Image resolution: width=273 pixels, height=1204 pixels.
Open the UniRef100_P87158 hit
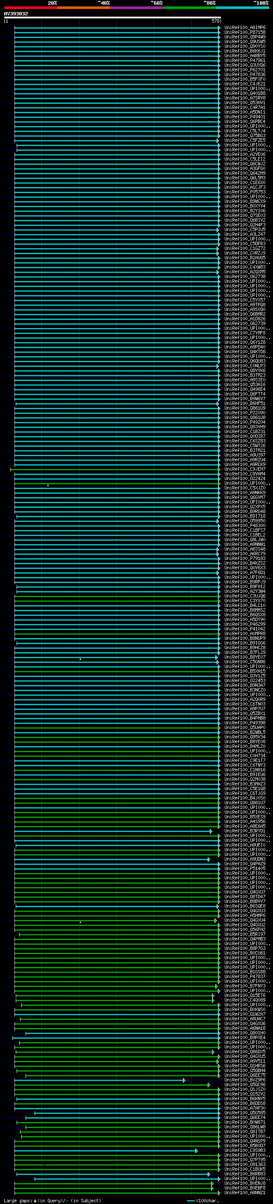(244, 32)
